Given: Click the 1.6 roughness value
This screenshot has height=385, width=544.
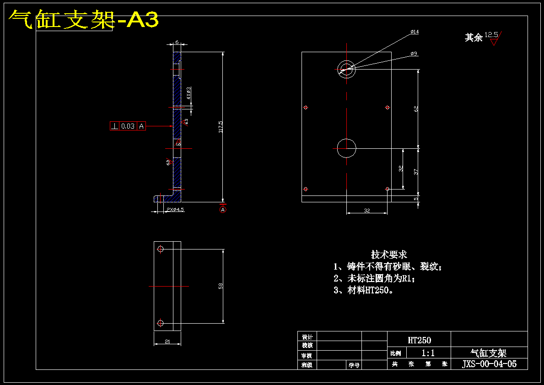Looking at the screenshot, I should click(x=179, y=144).
